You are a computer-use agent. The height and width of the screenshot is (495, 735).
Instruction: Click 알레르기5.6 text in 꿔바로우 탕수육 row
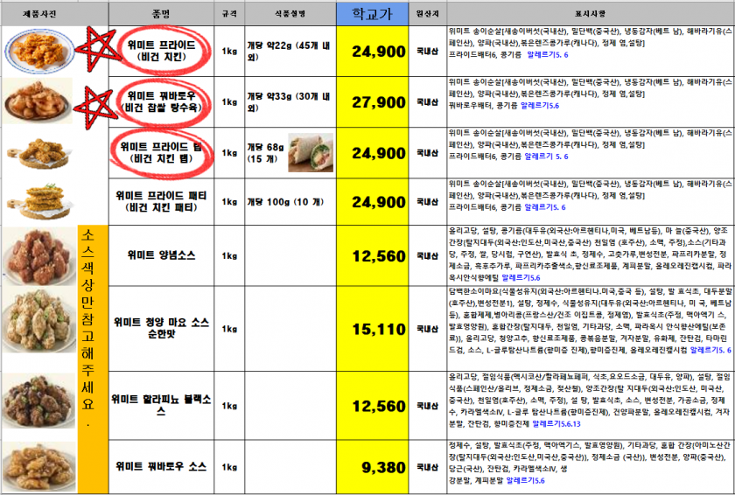(540, 106)
